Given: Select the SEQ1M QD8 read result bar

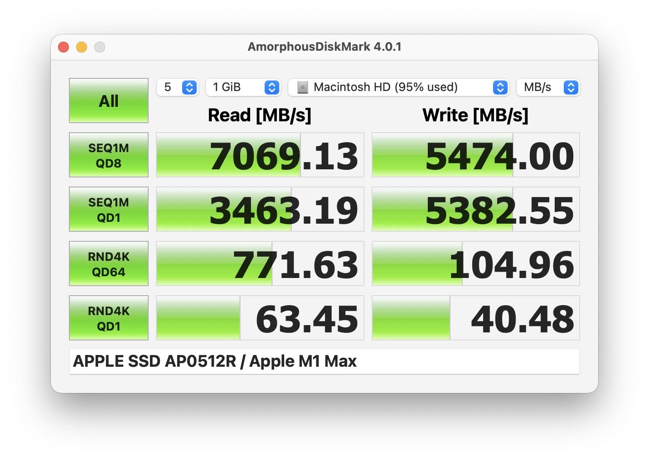Looking at the screenshot, I should [x=260, y=155].
